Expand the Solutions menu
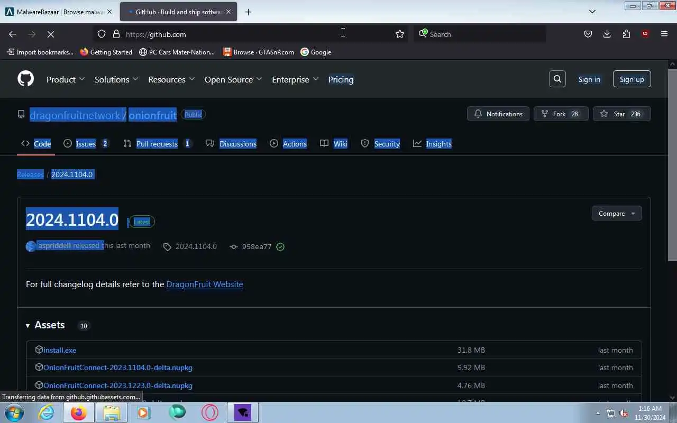The image size is (677, 423). (116, 79)
